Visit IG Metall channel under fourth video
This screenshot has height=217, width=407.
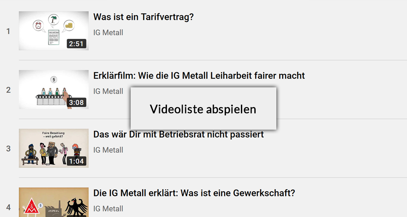click(108, 209)
